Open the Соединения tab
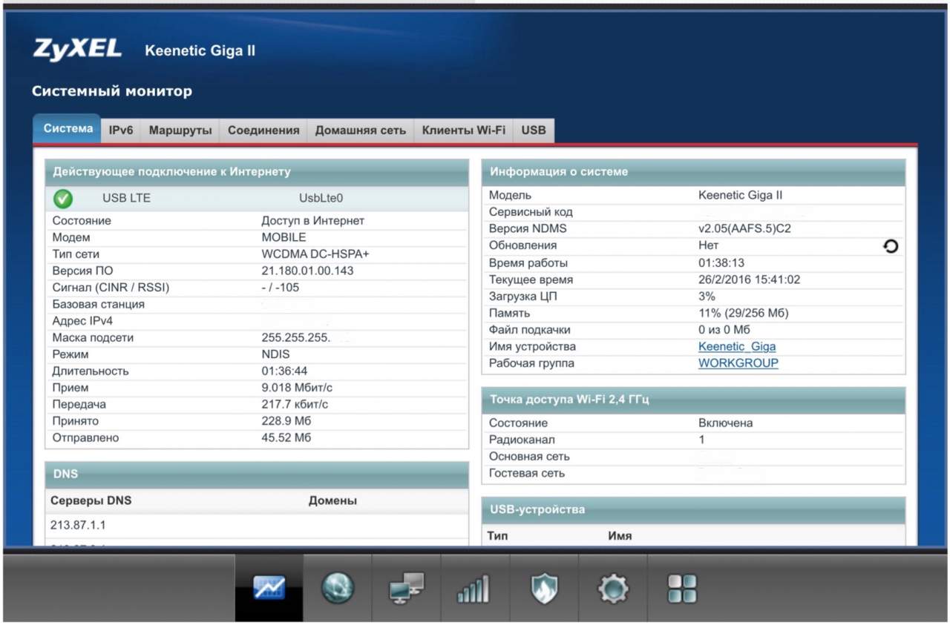Image resolution: width=950 pixels, height=625 pixels. 263,130
